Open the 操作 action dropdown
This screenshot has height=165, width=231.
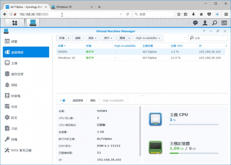pos(108,38)
